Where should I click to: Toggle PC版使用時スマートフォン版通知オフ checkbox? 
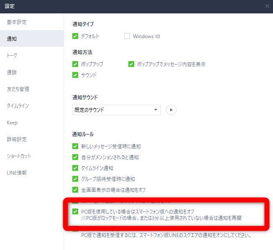pyautogui.click(x=75, y=211)
